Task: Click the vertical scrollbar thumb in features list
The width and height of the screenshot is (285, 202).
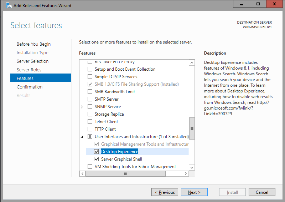Action: point(192,128)
